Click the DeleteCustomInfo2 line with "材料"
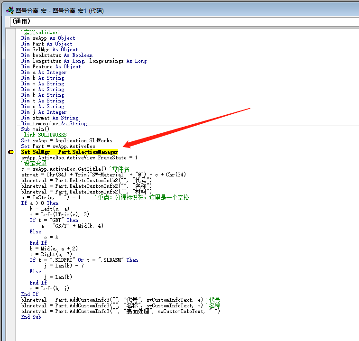This screenshot has height=341, width=359. (x=86, y=192)
